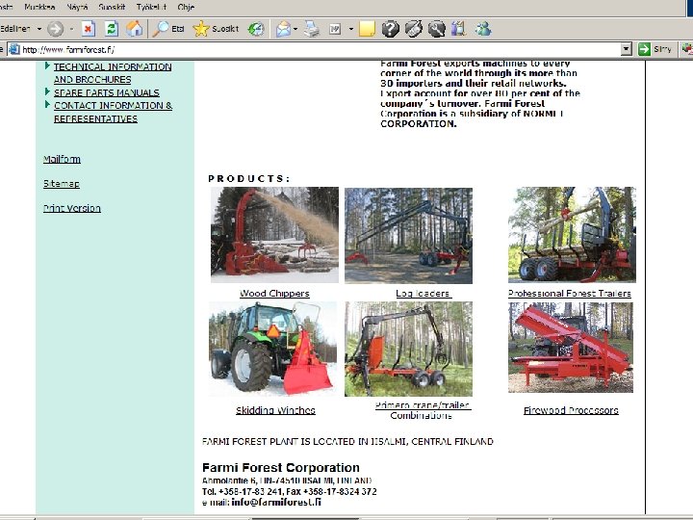Follow the Firewood Processors link

[571, 410]
